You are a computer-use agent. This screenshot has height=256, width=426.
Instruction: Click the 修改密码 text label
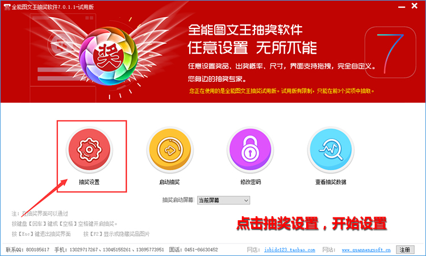coord(250,182)
